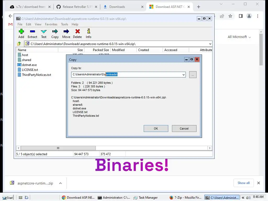Open Task Manager from the taskbar
Screen dimensions: 268x201
[x=146, y=198]
